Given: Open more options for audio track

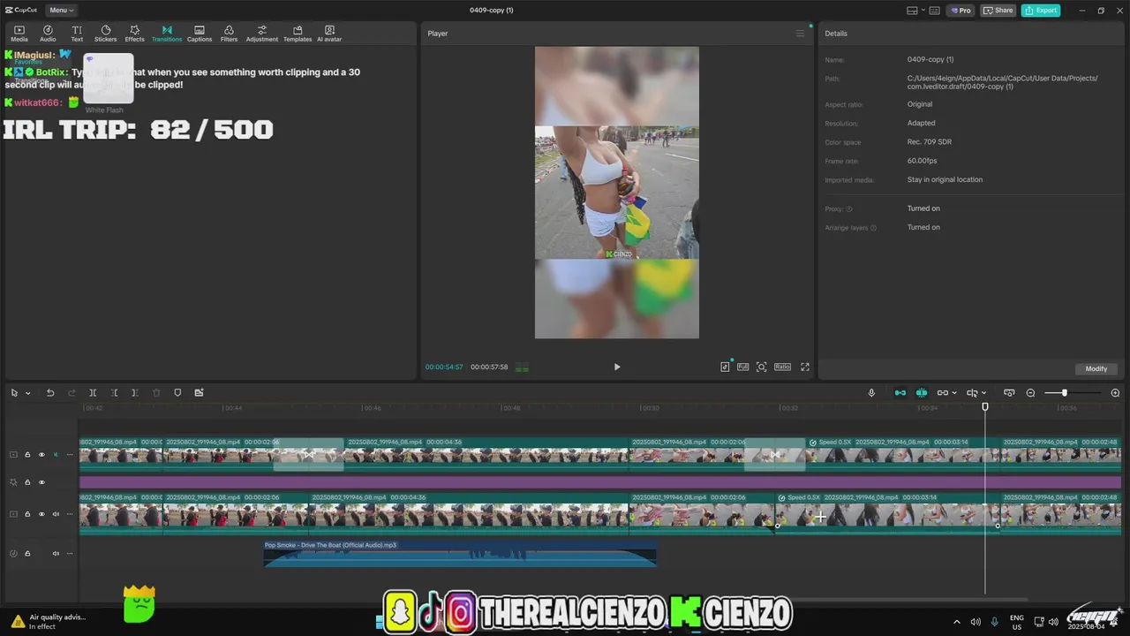Looking at the screenshot, I should [x=70, y=554].
